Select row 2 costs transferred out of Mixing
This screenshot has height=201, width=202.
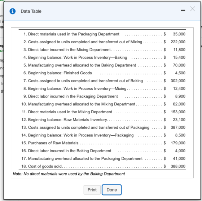point(102,42)
